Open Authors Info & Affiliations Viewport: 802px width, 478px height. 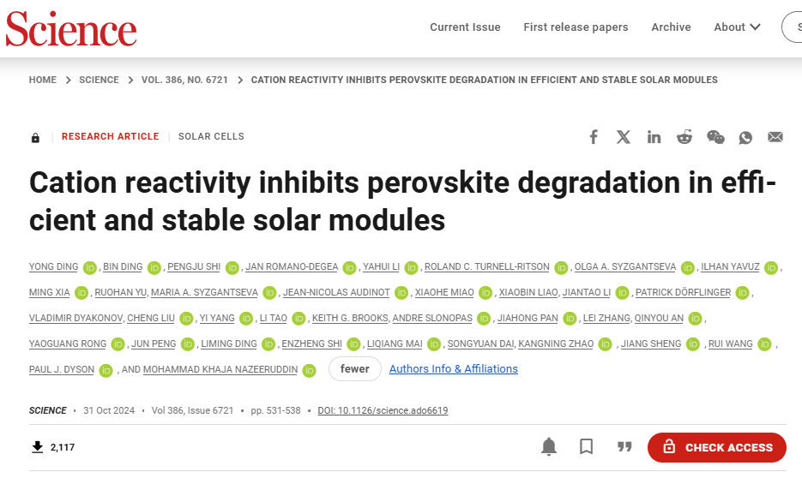click(x=453, y=368)
